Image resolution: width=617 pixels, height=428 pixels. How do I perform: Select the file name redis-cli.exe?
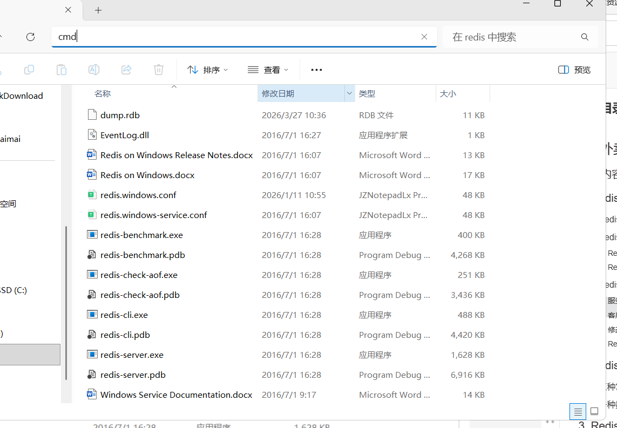(124, 315)
